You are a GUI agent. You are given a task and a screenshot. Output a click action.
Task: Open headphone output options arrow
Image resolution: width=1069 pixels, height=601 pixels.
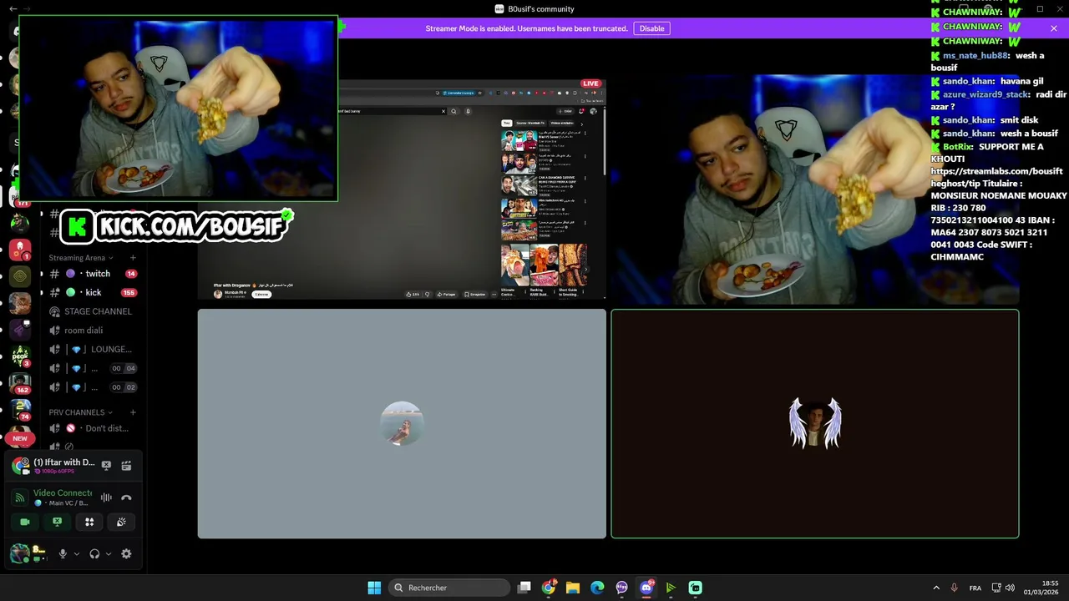(108, 553)
